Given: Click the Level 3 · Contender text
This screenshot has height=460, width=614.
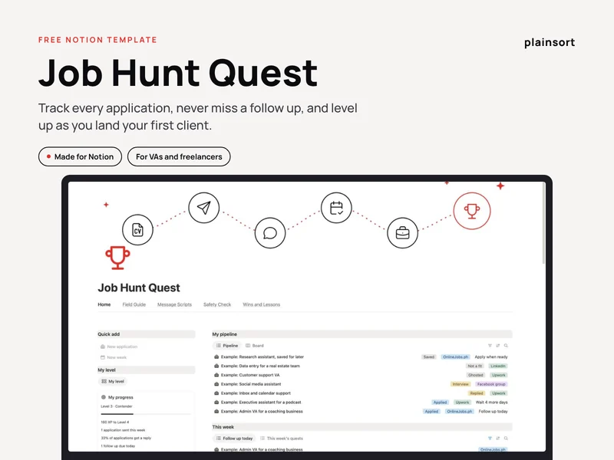Looking at the screenshot, I should (x=117, y=406).
